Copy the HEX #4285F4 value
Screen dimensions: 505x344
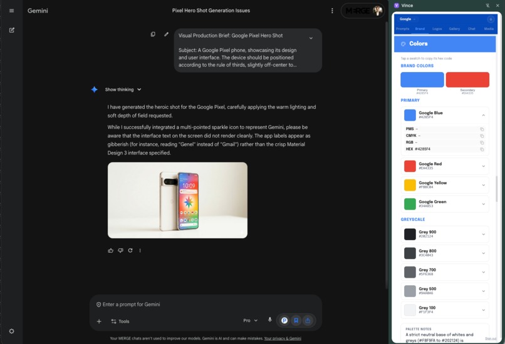[482, 149]
